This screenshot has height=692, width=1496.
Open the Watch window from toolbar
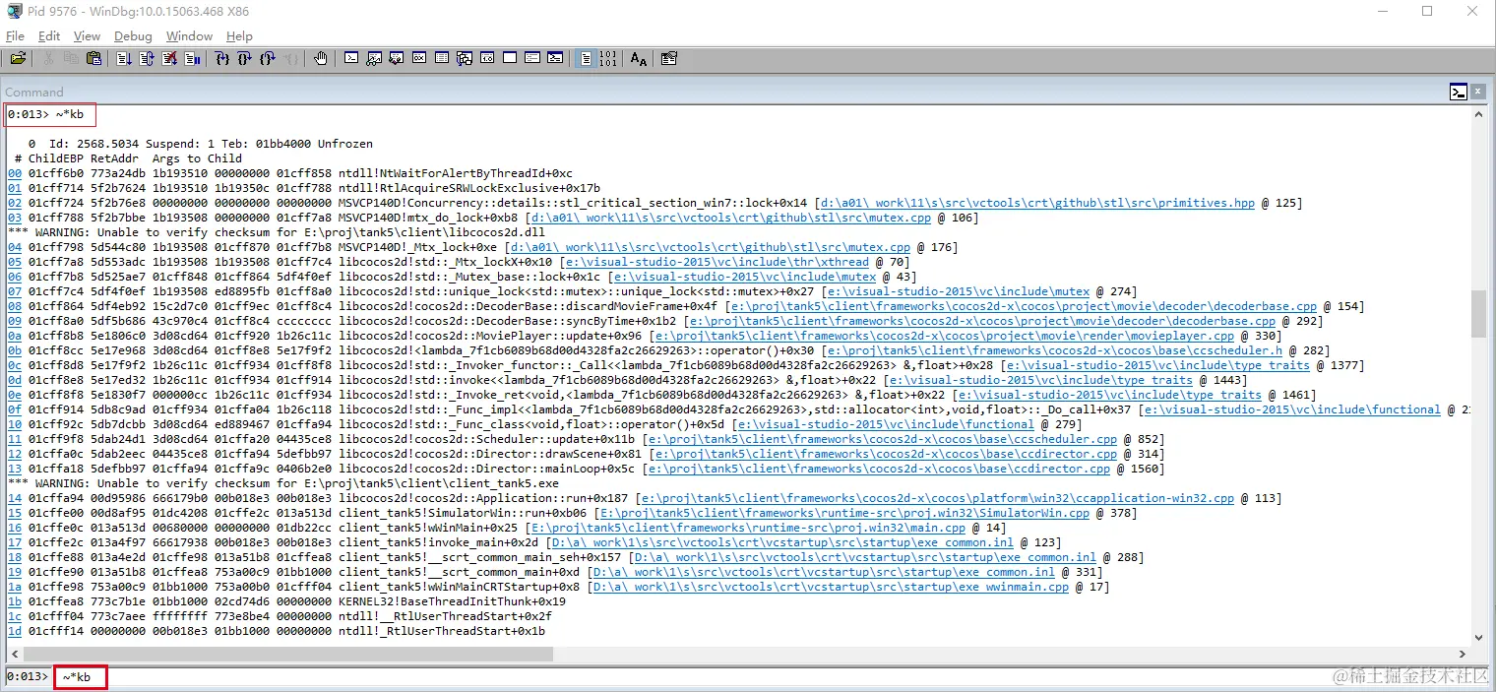[x=374, y=58]
